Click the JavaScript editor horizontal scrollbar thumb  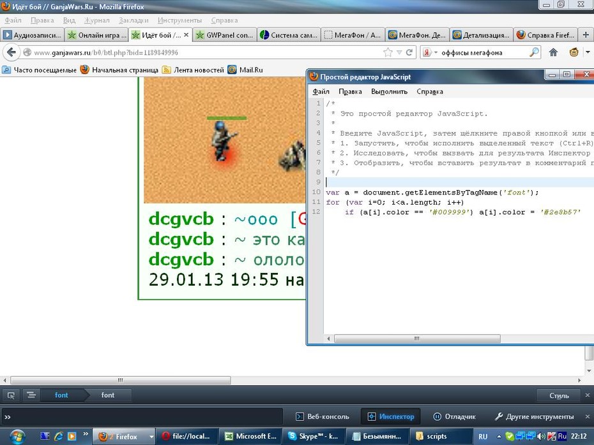[x=416, y=339]
